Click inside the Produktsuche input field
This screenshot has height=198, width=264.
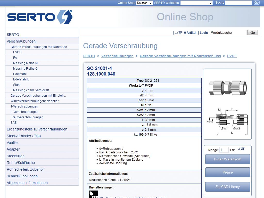click(228, 32)
